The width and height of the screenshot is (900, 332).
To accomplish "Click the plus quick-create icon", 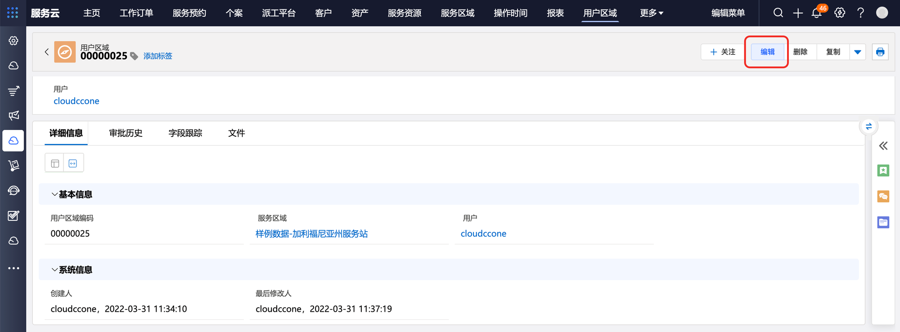I will pos(798,13).
